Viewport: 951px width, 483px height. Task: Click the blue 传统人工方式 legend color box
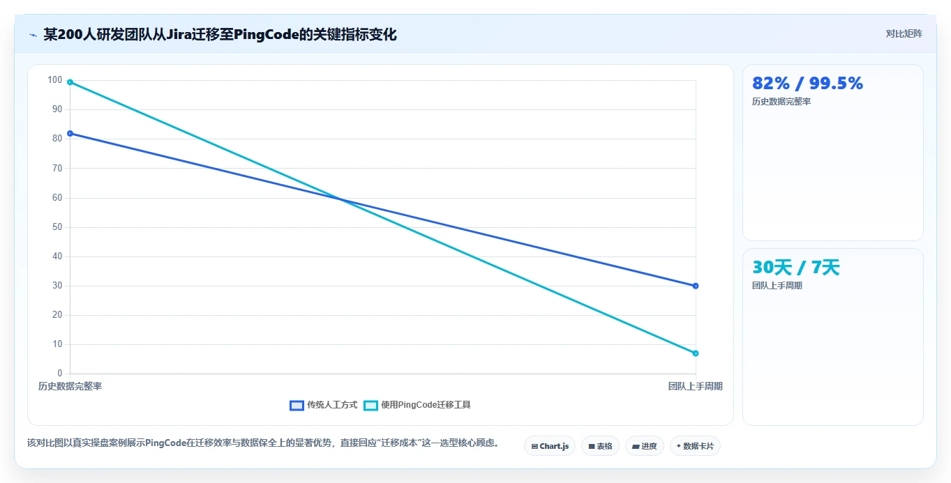click(x=297, y=405)
